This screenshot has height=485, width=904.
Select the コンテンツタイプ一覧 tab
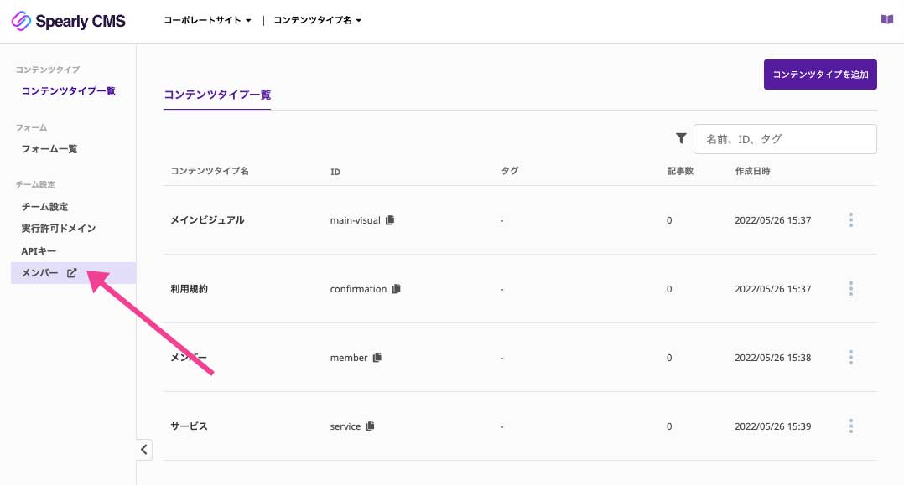(x=217, y=95)
